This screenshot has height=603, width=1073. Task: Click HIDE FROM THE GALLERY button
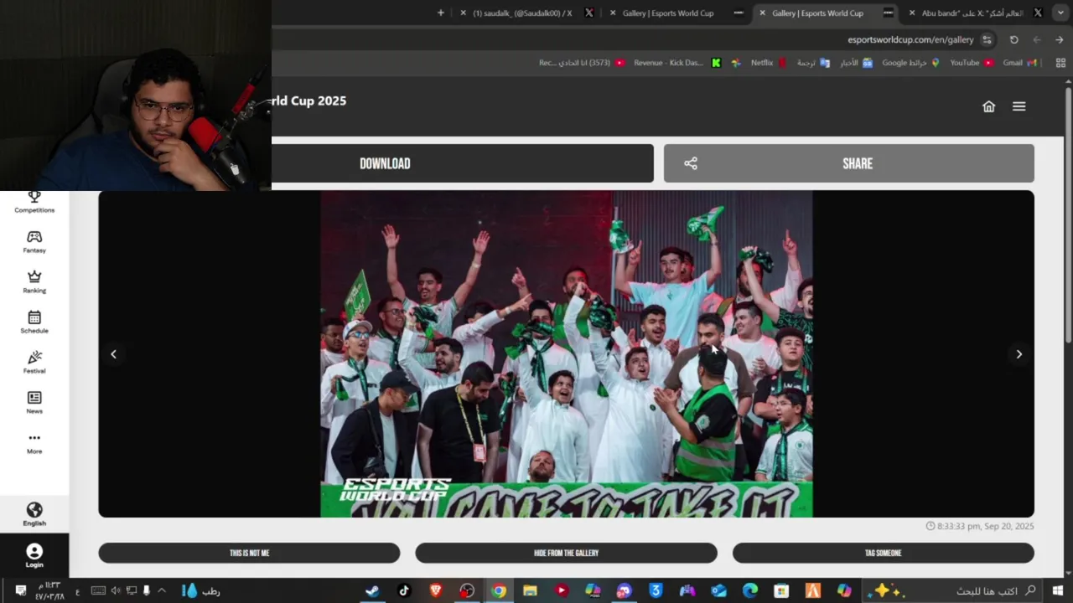coord(567,553)
